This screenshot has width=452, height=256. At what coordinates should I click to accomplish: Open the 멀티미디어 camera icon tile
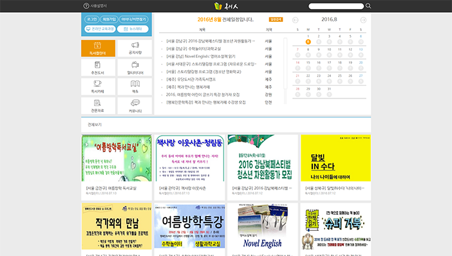click(x=135, y=68)
